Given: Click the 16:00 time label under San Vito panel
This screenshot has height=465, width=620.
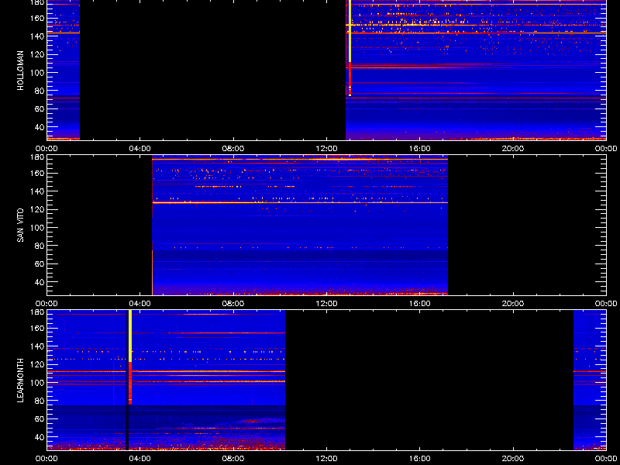Looking at the screenshot, I should (419, 304).
